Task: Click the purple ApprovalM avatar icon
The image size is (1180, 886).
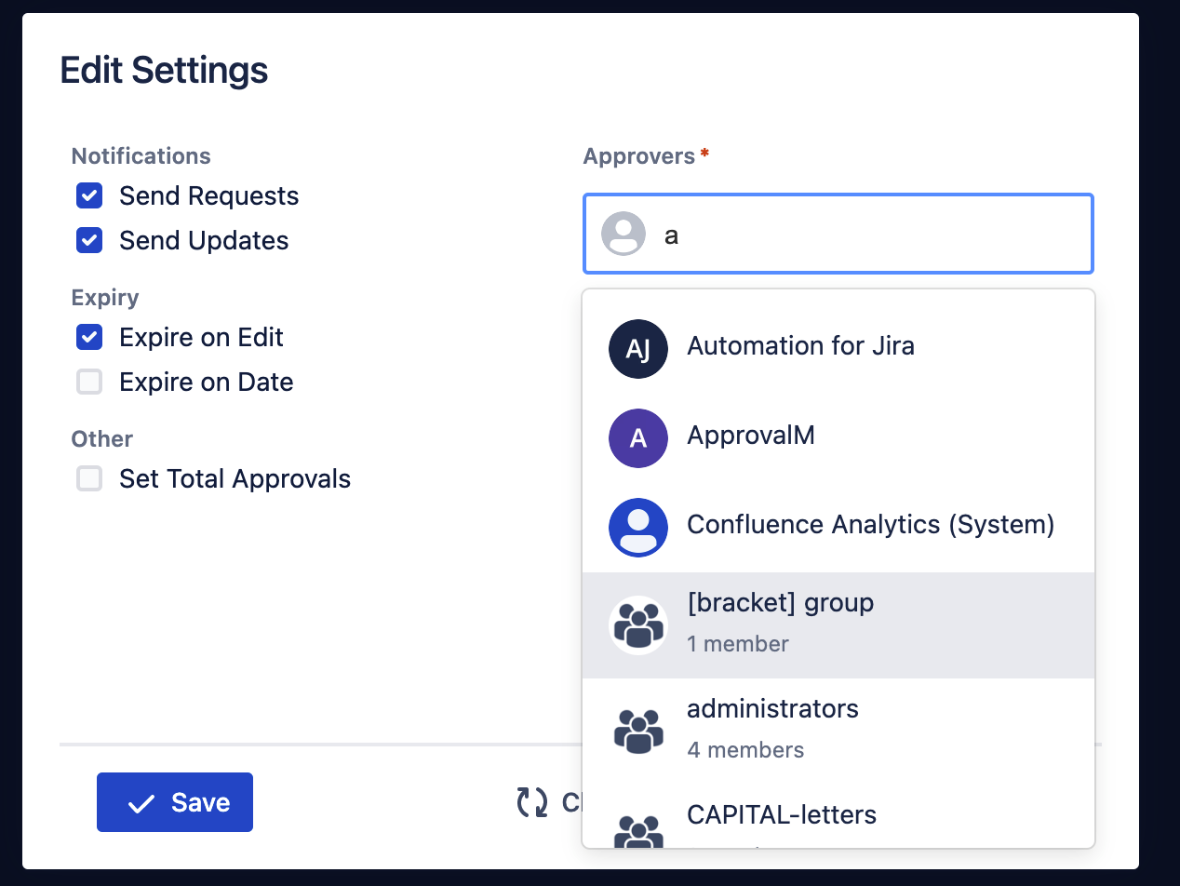Action: tap(637, 438)
